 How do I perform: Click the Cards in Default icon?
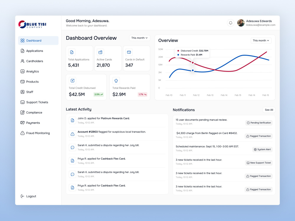[129, 52]
